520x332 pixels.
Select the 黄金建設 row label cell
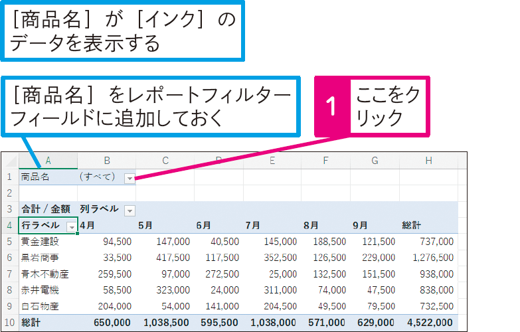[x=40, y=242]
